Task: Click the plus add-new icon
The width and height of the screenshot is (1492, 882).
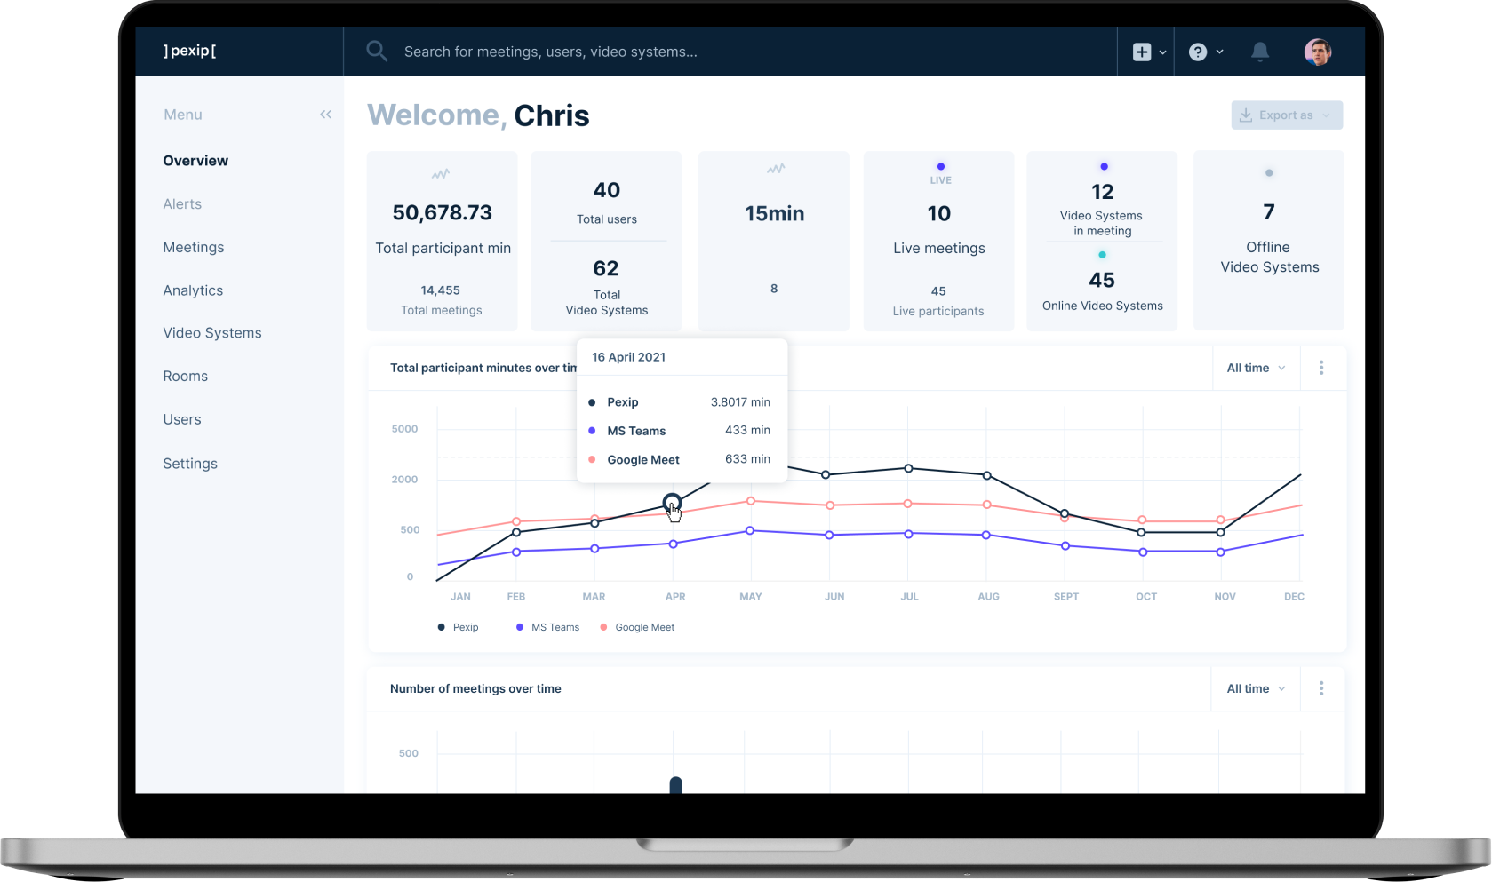Action: point(1142,52)
